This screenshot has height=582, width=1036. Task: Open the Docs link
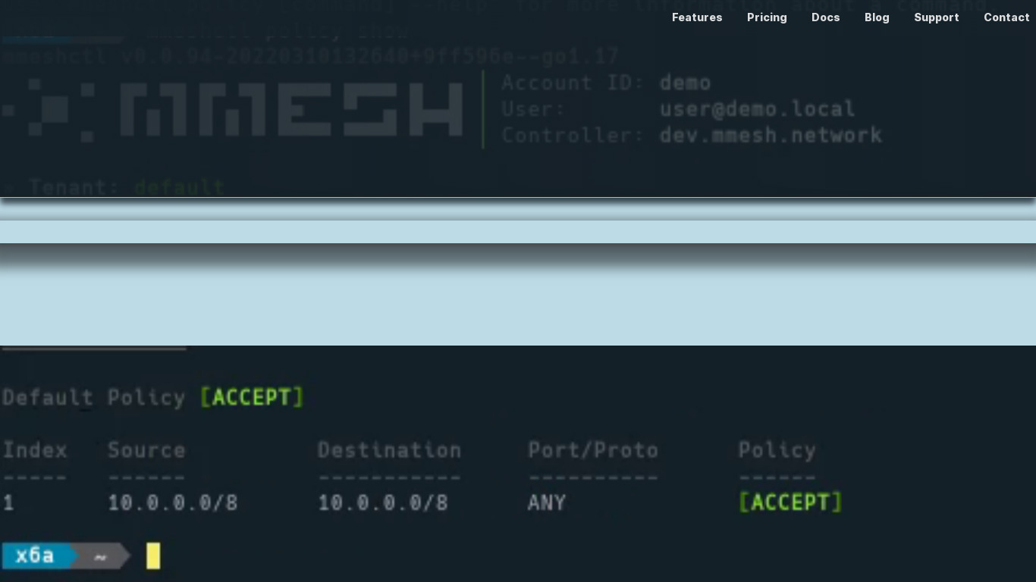click(x=826, y=17)
